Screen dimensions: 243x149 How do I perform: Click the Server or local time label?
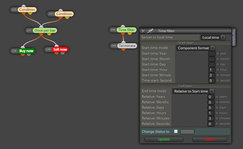[157, 37]
